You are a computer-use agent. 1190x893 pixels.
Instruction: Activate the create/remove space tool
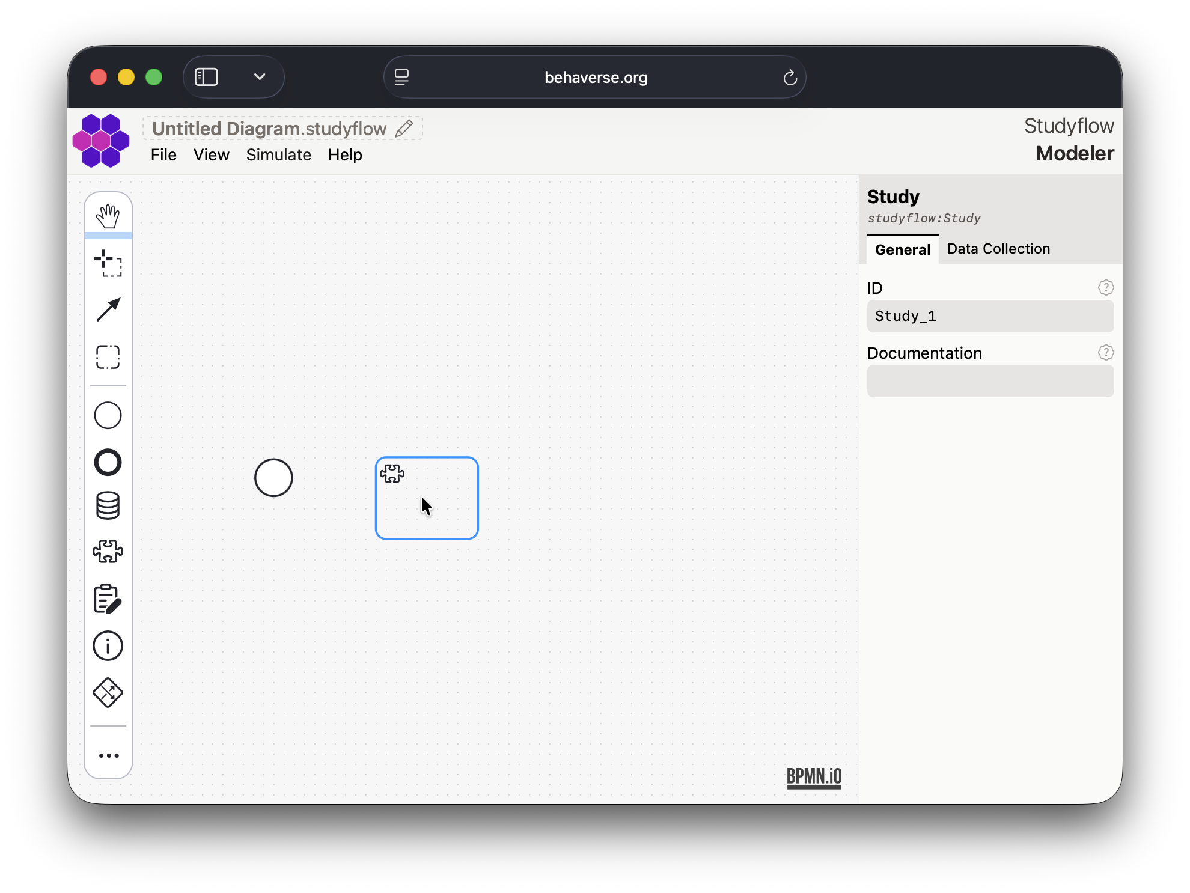[x=108, y=263]
